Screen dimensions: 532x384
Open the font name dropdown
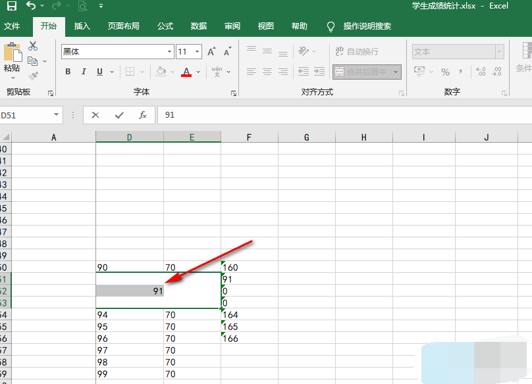[x=169, y=52]
